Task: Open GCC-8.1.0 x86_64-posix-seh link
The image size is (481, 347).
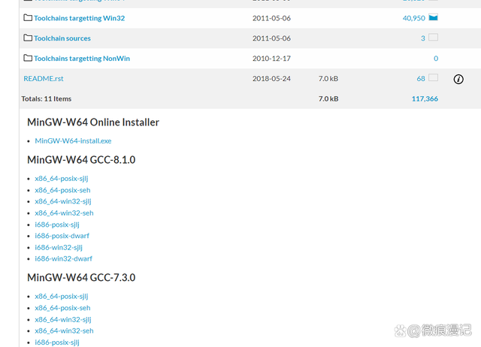Action: [x=62, y=190]
